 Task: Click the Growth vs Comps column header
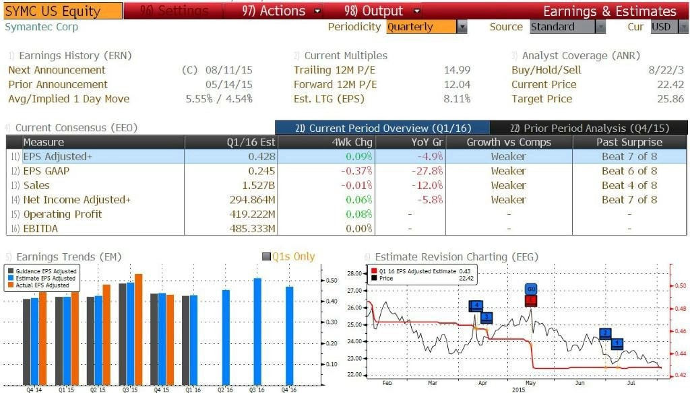click(509, 142)
